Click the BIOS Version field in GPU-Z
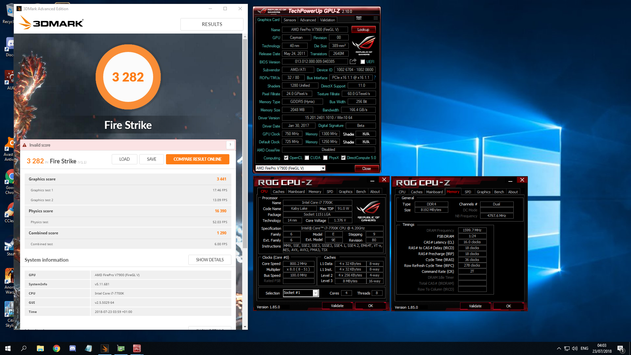 (x=315, y=61)
